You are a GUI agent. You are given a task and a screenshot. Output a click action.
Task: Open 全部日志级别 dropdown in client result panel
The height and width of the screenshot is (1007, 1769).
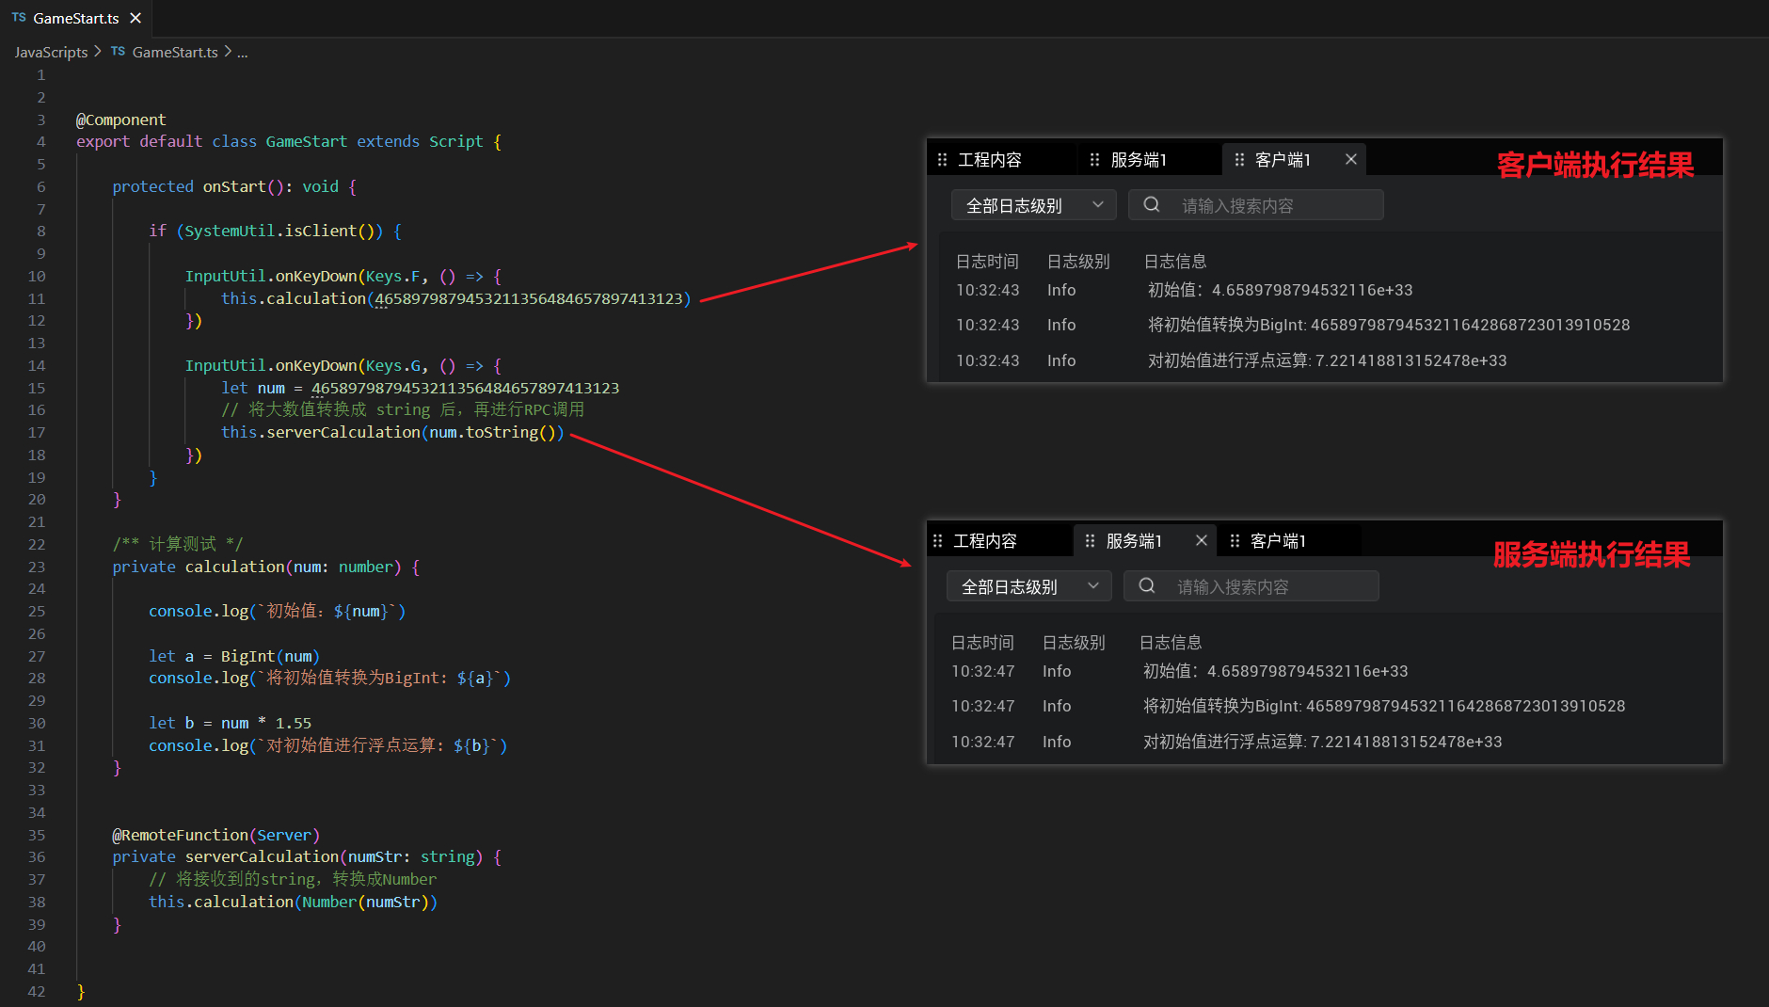[1033, 205]
